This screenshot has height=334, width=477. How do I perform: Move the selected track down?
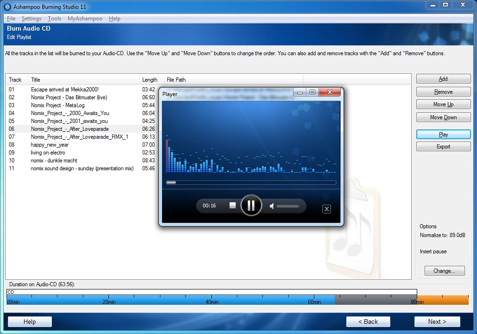(x=443, y=117)
